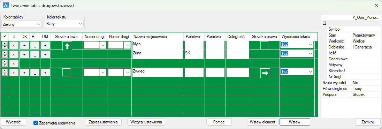Collapse the property group minus expander

pyautogui.click(x=324, y=23)
